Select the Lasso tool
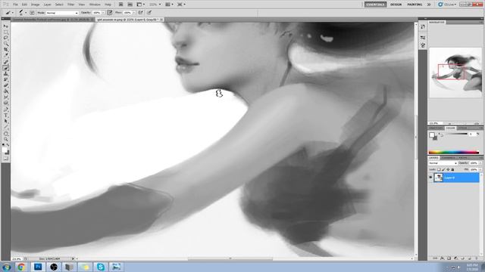The image size is (485, 272). (x=6, y=38)
